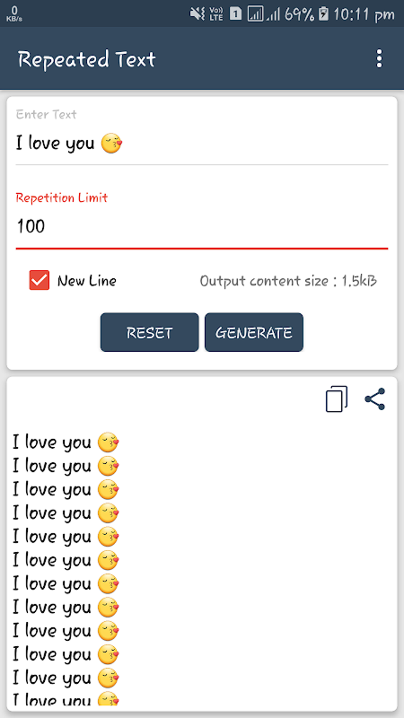
Task: Uncheck the New Line checkbox
Action: [39, 280]
